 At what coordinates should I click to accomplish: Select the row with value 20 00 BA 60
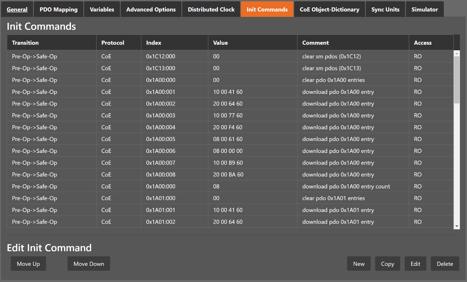[228, 175]
